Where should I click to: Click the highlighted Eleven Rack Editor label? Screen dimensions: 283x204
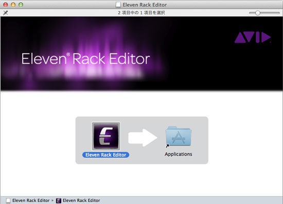click(106, 155)
